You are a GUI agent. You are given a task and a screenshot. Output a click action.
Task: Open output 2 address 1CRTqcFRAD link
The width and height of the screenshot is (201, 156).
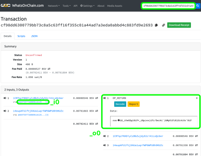tap(138, 136)
